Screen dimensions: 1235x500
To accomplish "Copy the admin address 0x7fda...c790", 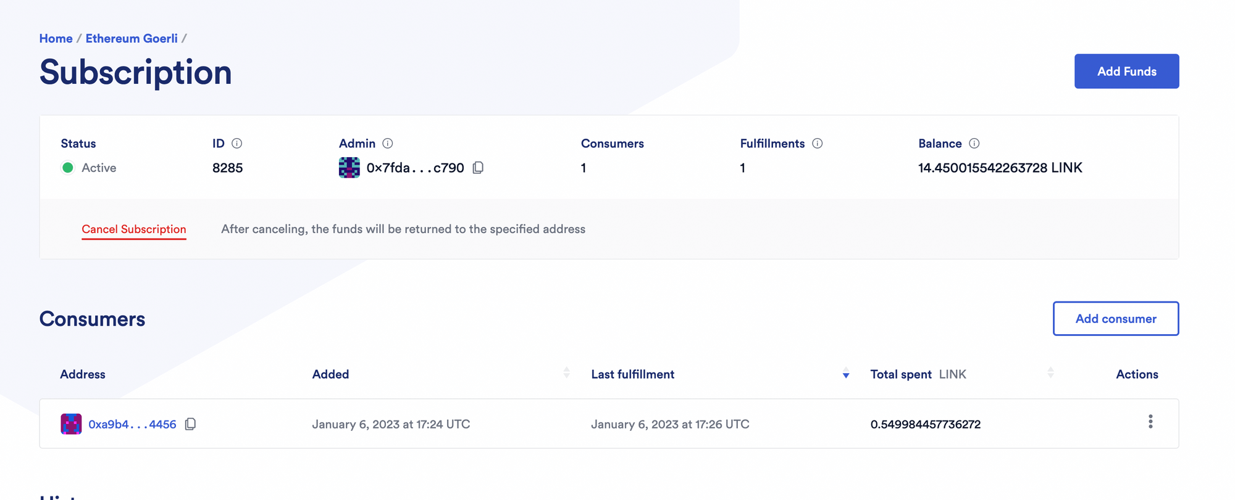I will [x=478, y=167].
